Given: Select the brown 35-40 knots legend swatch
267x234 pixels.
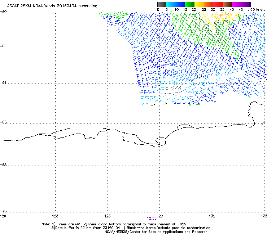Looking at the screenshot, I should pos(227,4).
